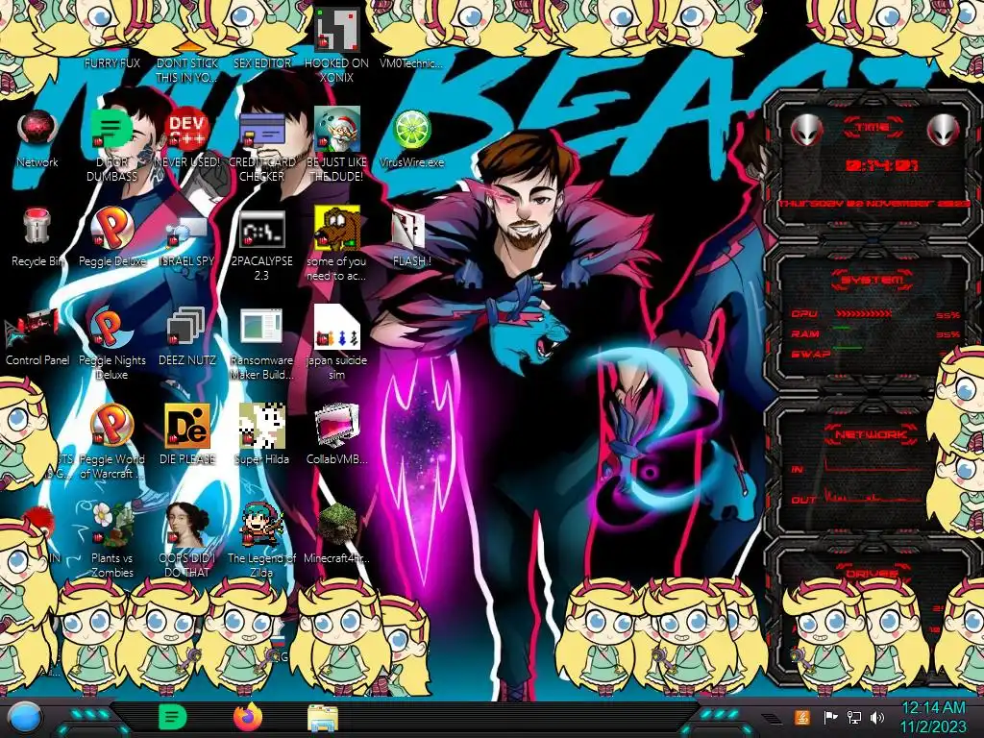Image resolution: width=984 pixels, height=738 pixels.
Task: Open the Control Panel desktop shortcut
Action: pyautogui.click(x=35, y=327)
